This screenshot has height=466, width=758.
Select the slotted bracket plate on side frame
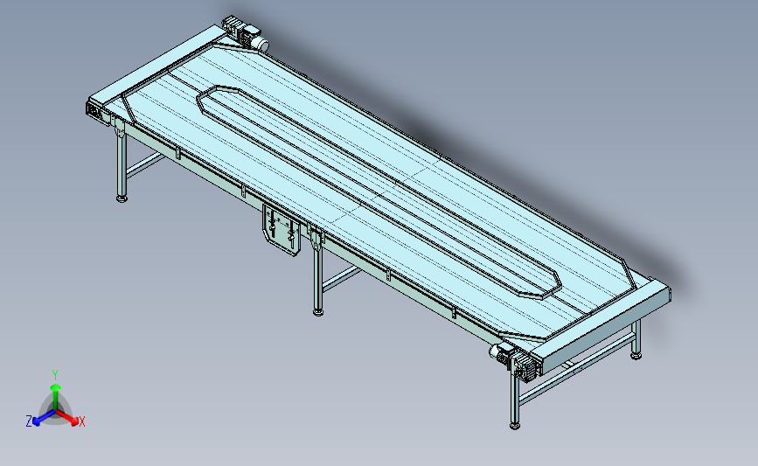282,231
